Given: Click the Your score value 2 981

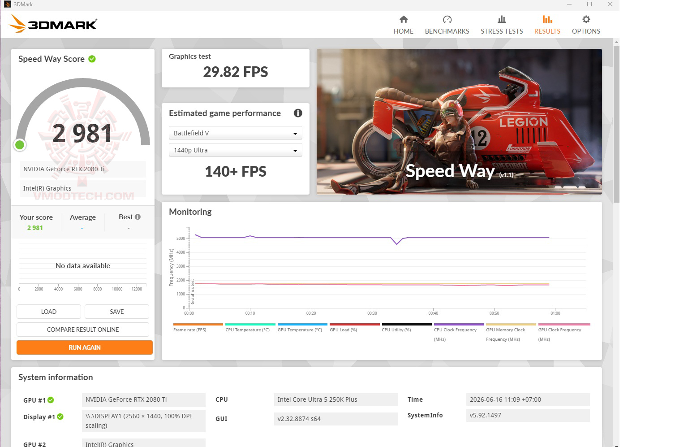Looking at the screenshot, I should [35, 228].
